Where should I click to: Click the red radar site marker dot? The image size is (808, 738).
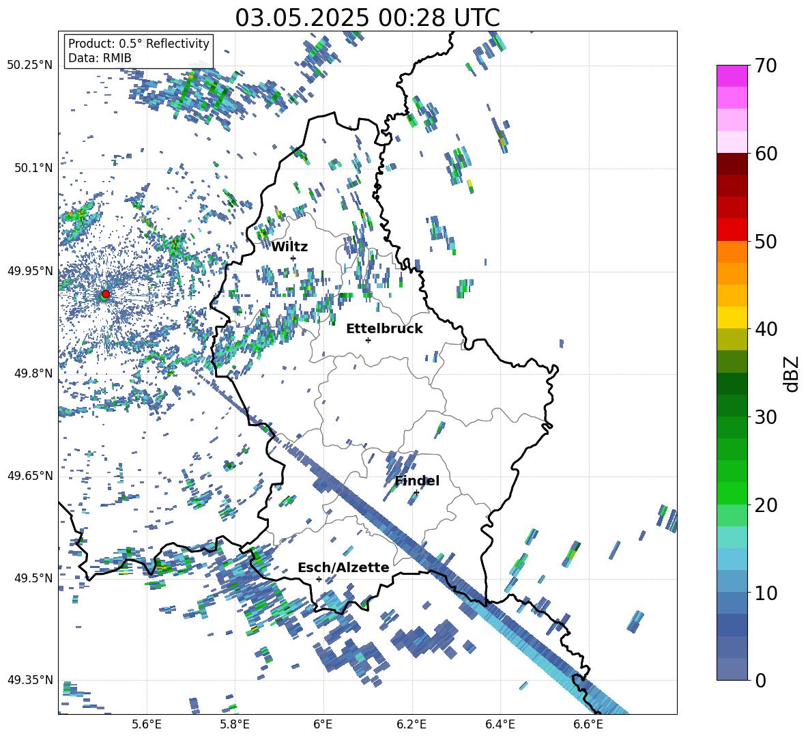point(106,294)
